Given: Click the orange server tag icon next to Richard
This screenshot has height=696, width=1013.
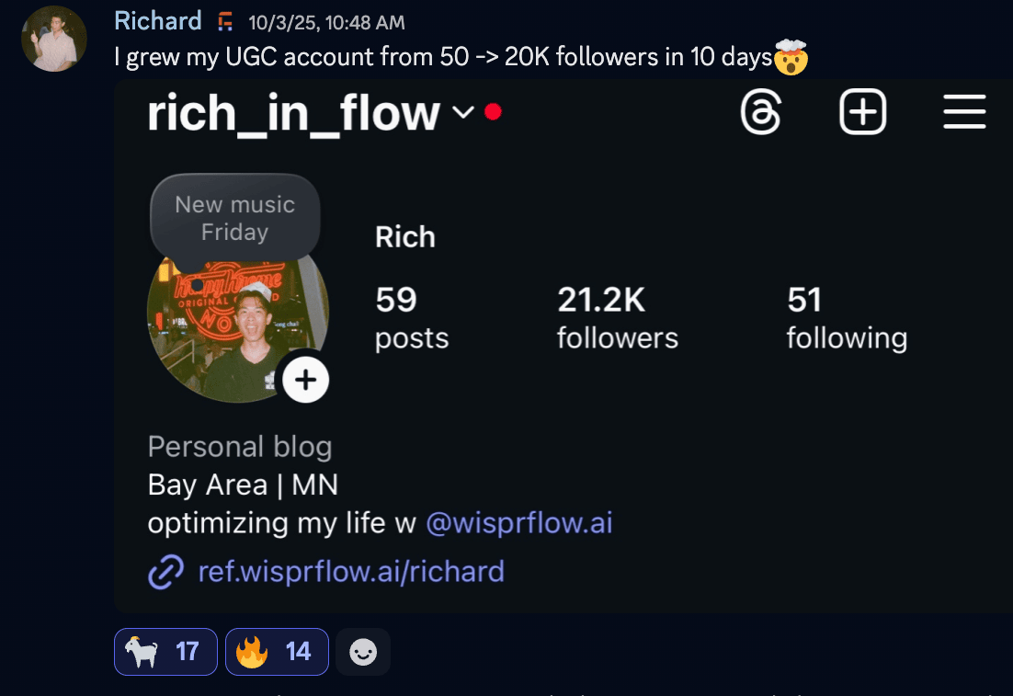Looking at the screenshot, I should [x=225, y=22].
